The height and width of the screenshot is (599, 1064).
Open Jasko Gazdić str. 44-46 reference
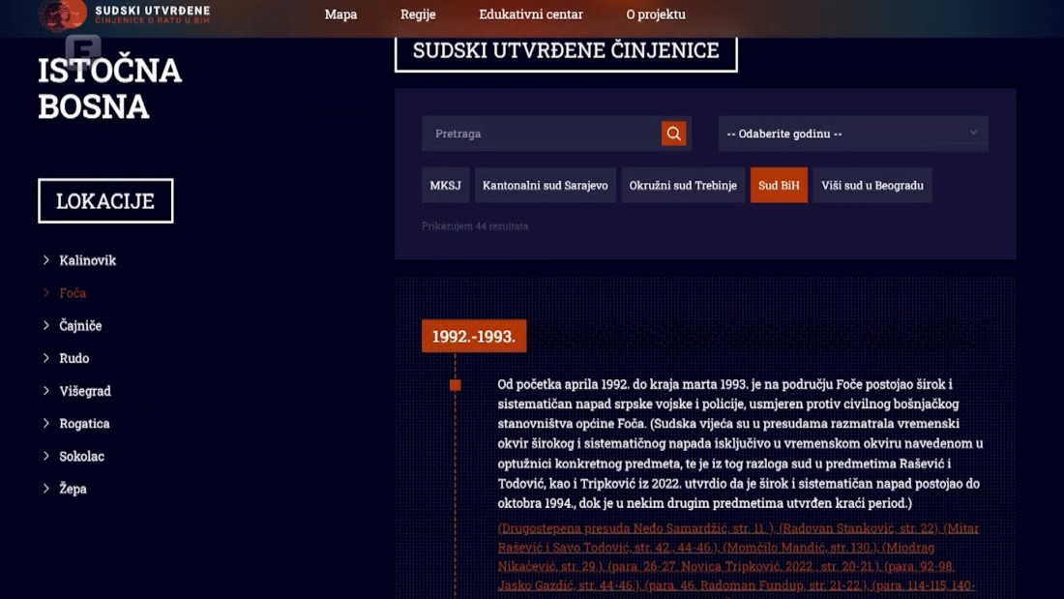pyautogui.click(x=569, y=585)
